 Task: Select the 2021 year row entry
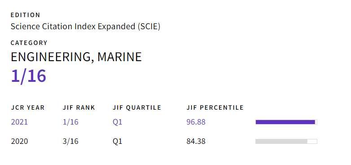point(19,122)
